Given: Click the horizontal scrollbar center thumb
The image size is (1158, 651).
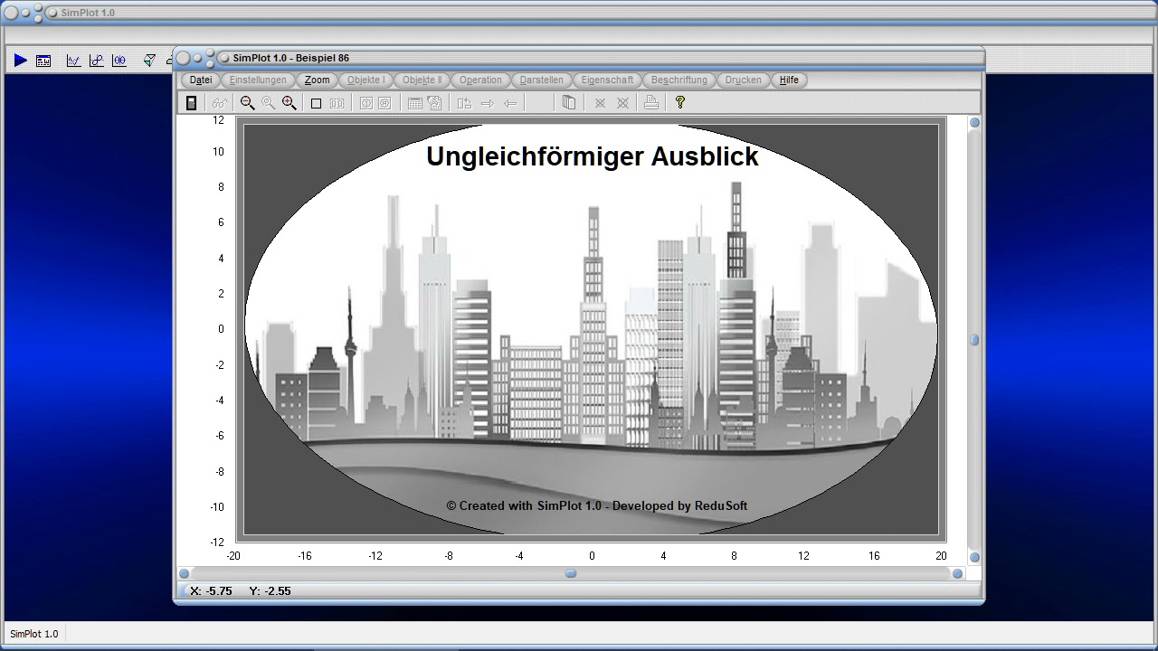Looking at the screenshot, I should click(571, 573).
